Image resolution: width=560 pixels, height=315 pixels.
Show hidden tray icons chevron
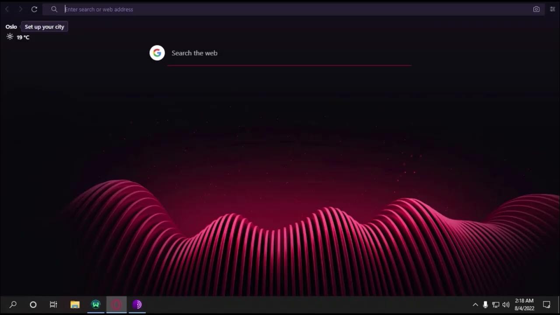pyautogui.click(x=475, y=304)
